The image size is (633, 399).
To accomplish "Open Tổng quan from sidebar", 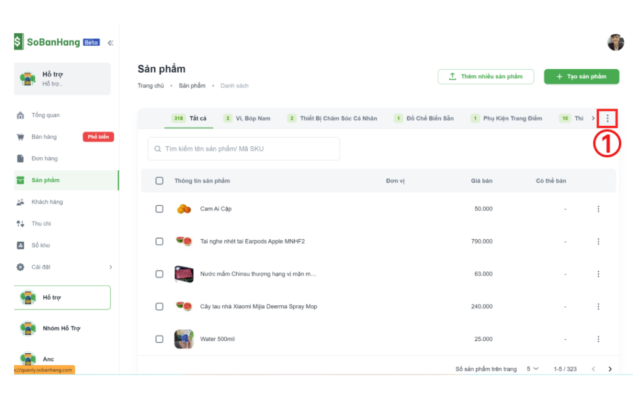I will pos(45,115).
